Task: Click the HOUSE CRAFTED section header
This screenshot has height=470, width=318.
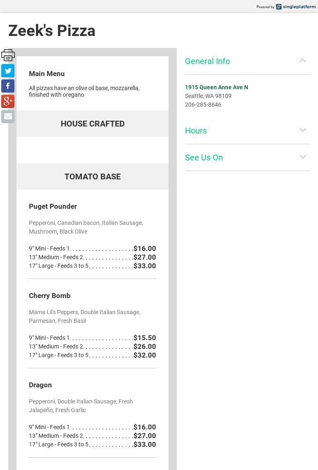Action: coord(93,124)
